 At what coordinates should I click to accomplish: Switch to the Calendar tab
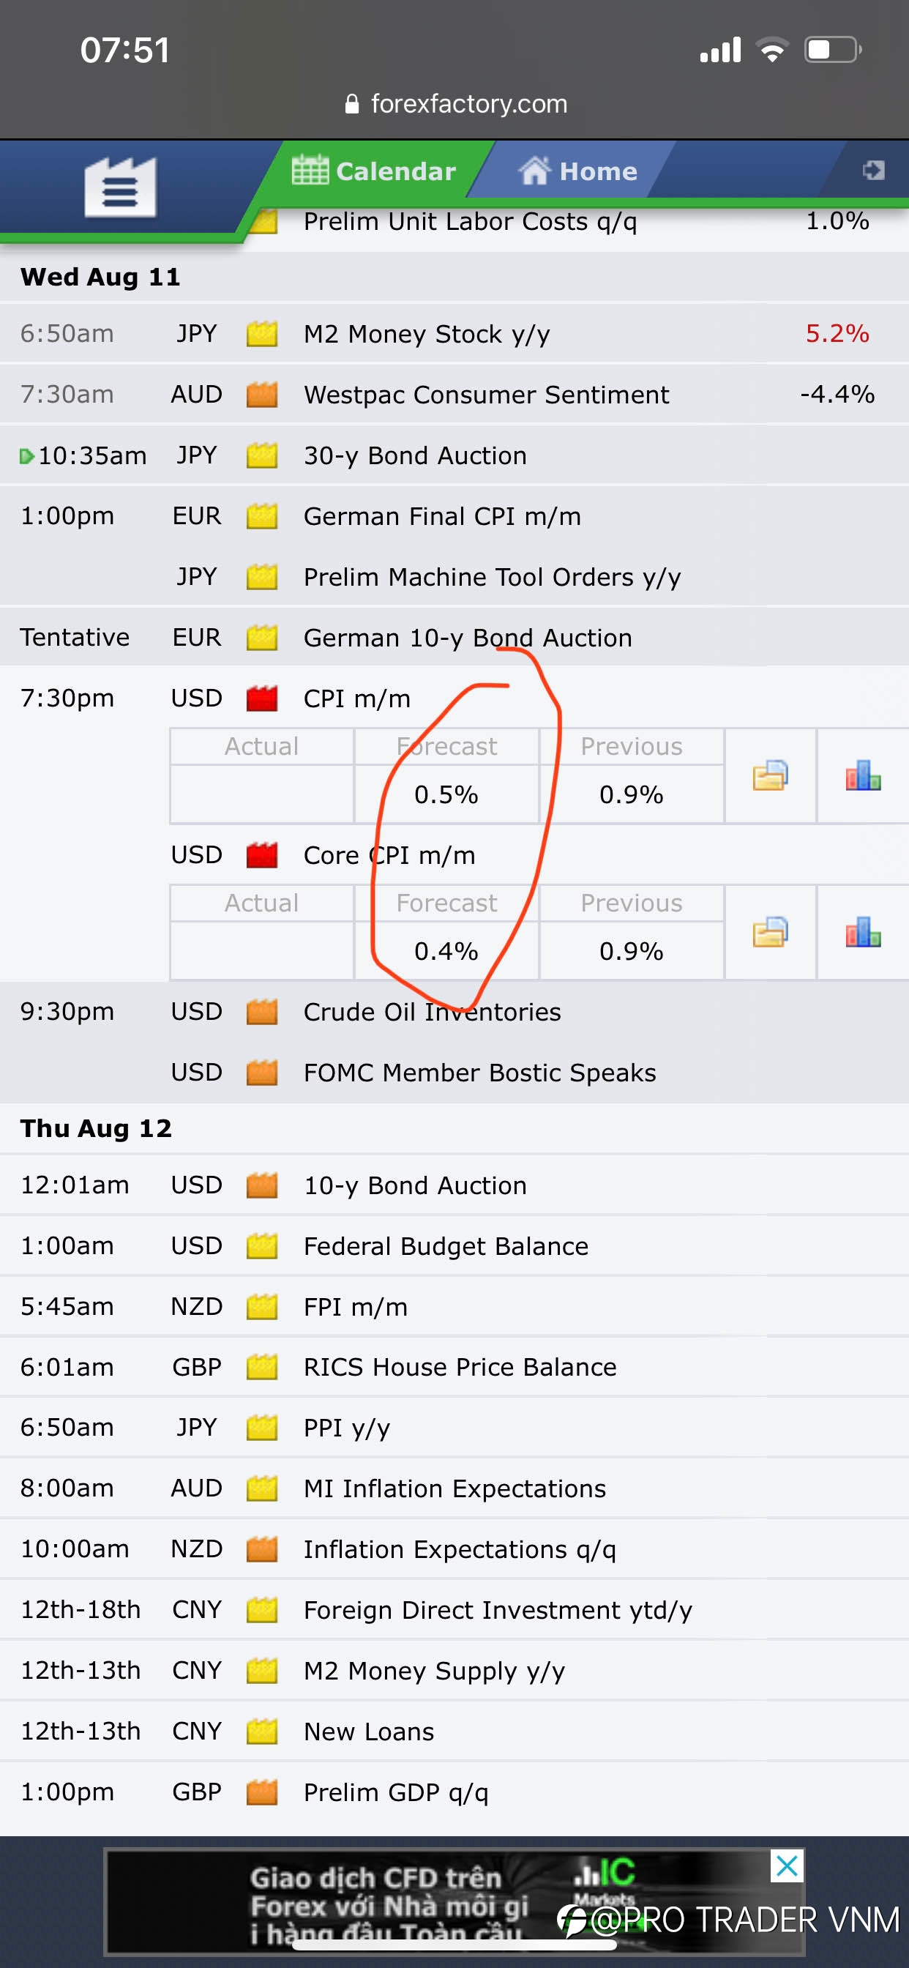click(x=373, y=171)
